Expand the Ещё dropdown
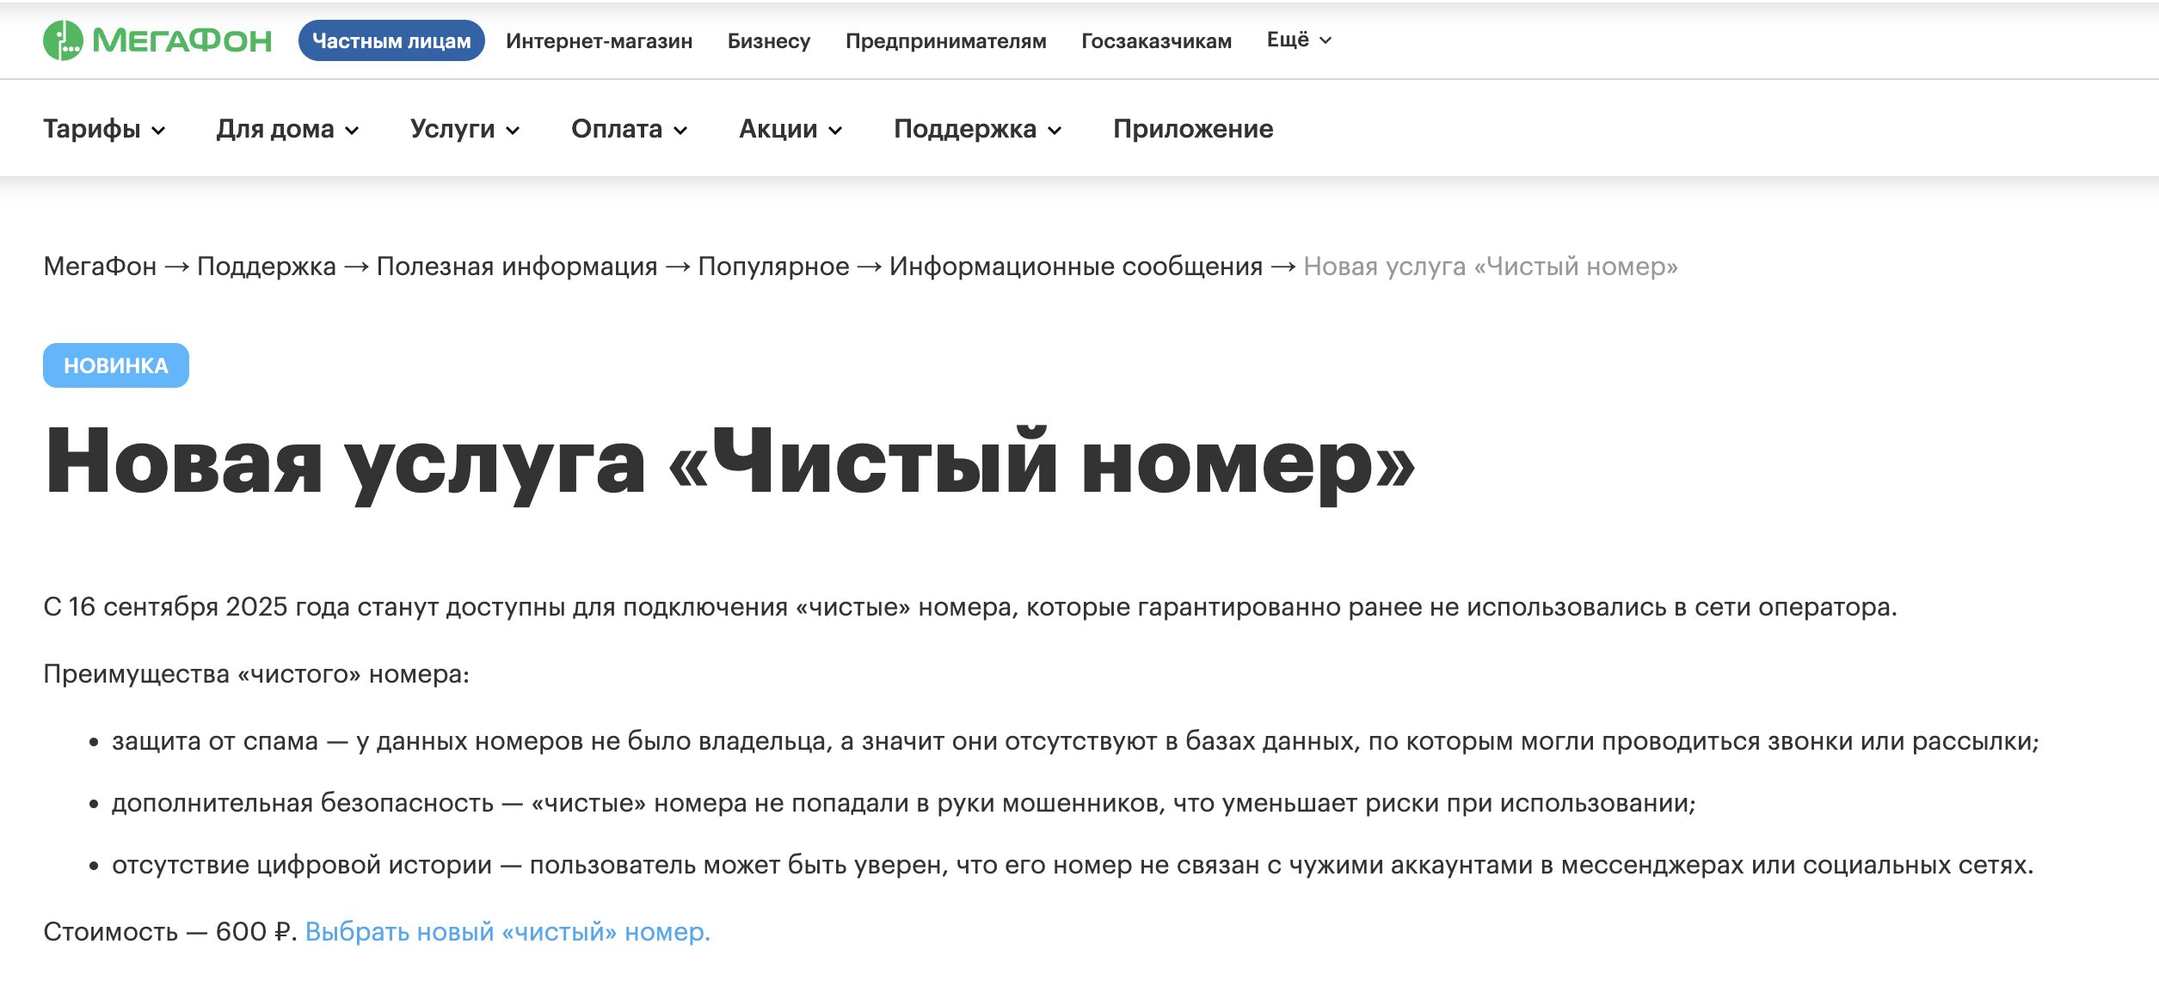2159x987 pixels. pos(1299,40)
